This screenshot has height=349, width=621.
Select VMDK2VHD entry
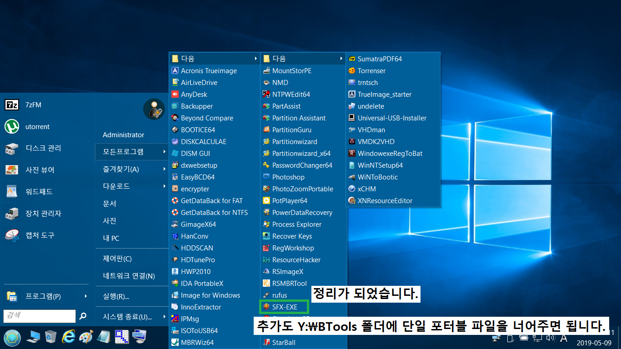[393, 142]
